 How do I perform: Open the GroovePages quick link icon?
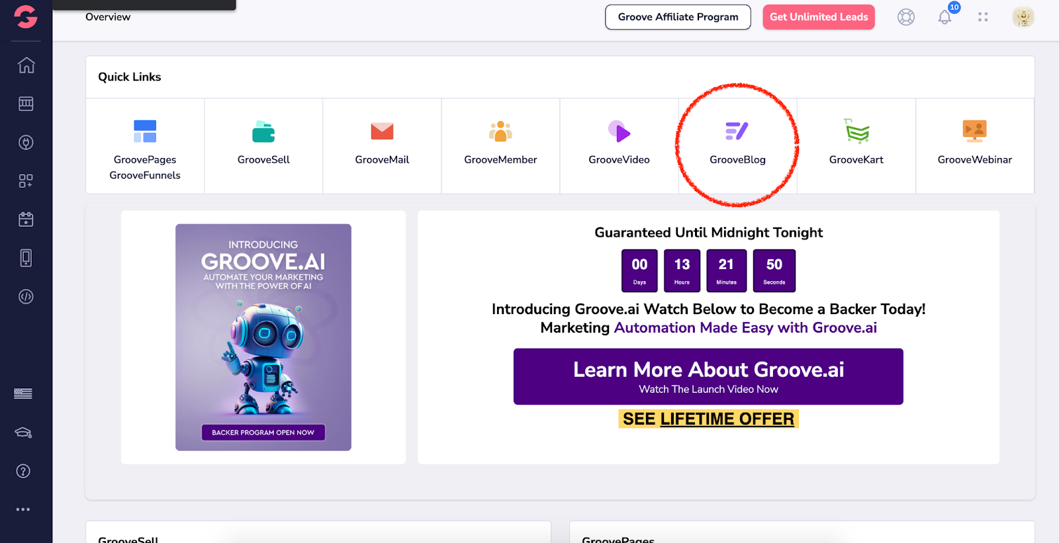point(145,131)
